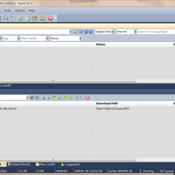Click the upper list horizontal scrollbar

68,81
